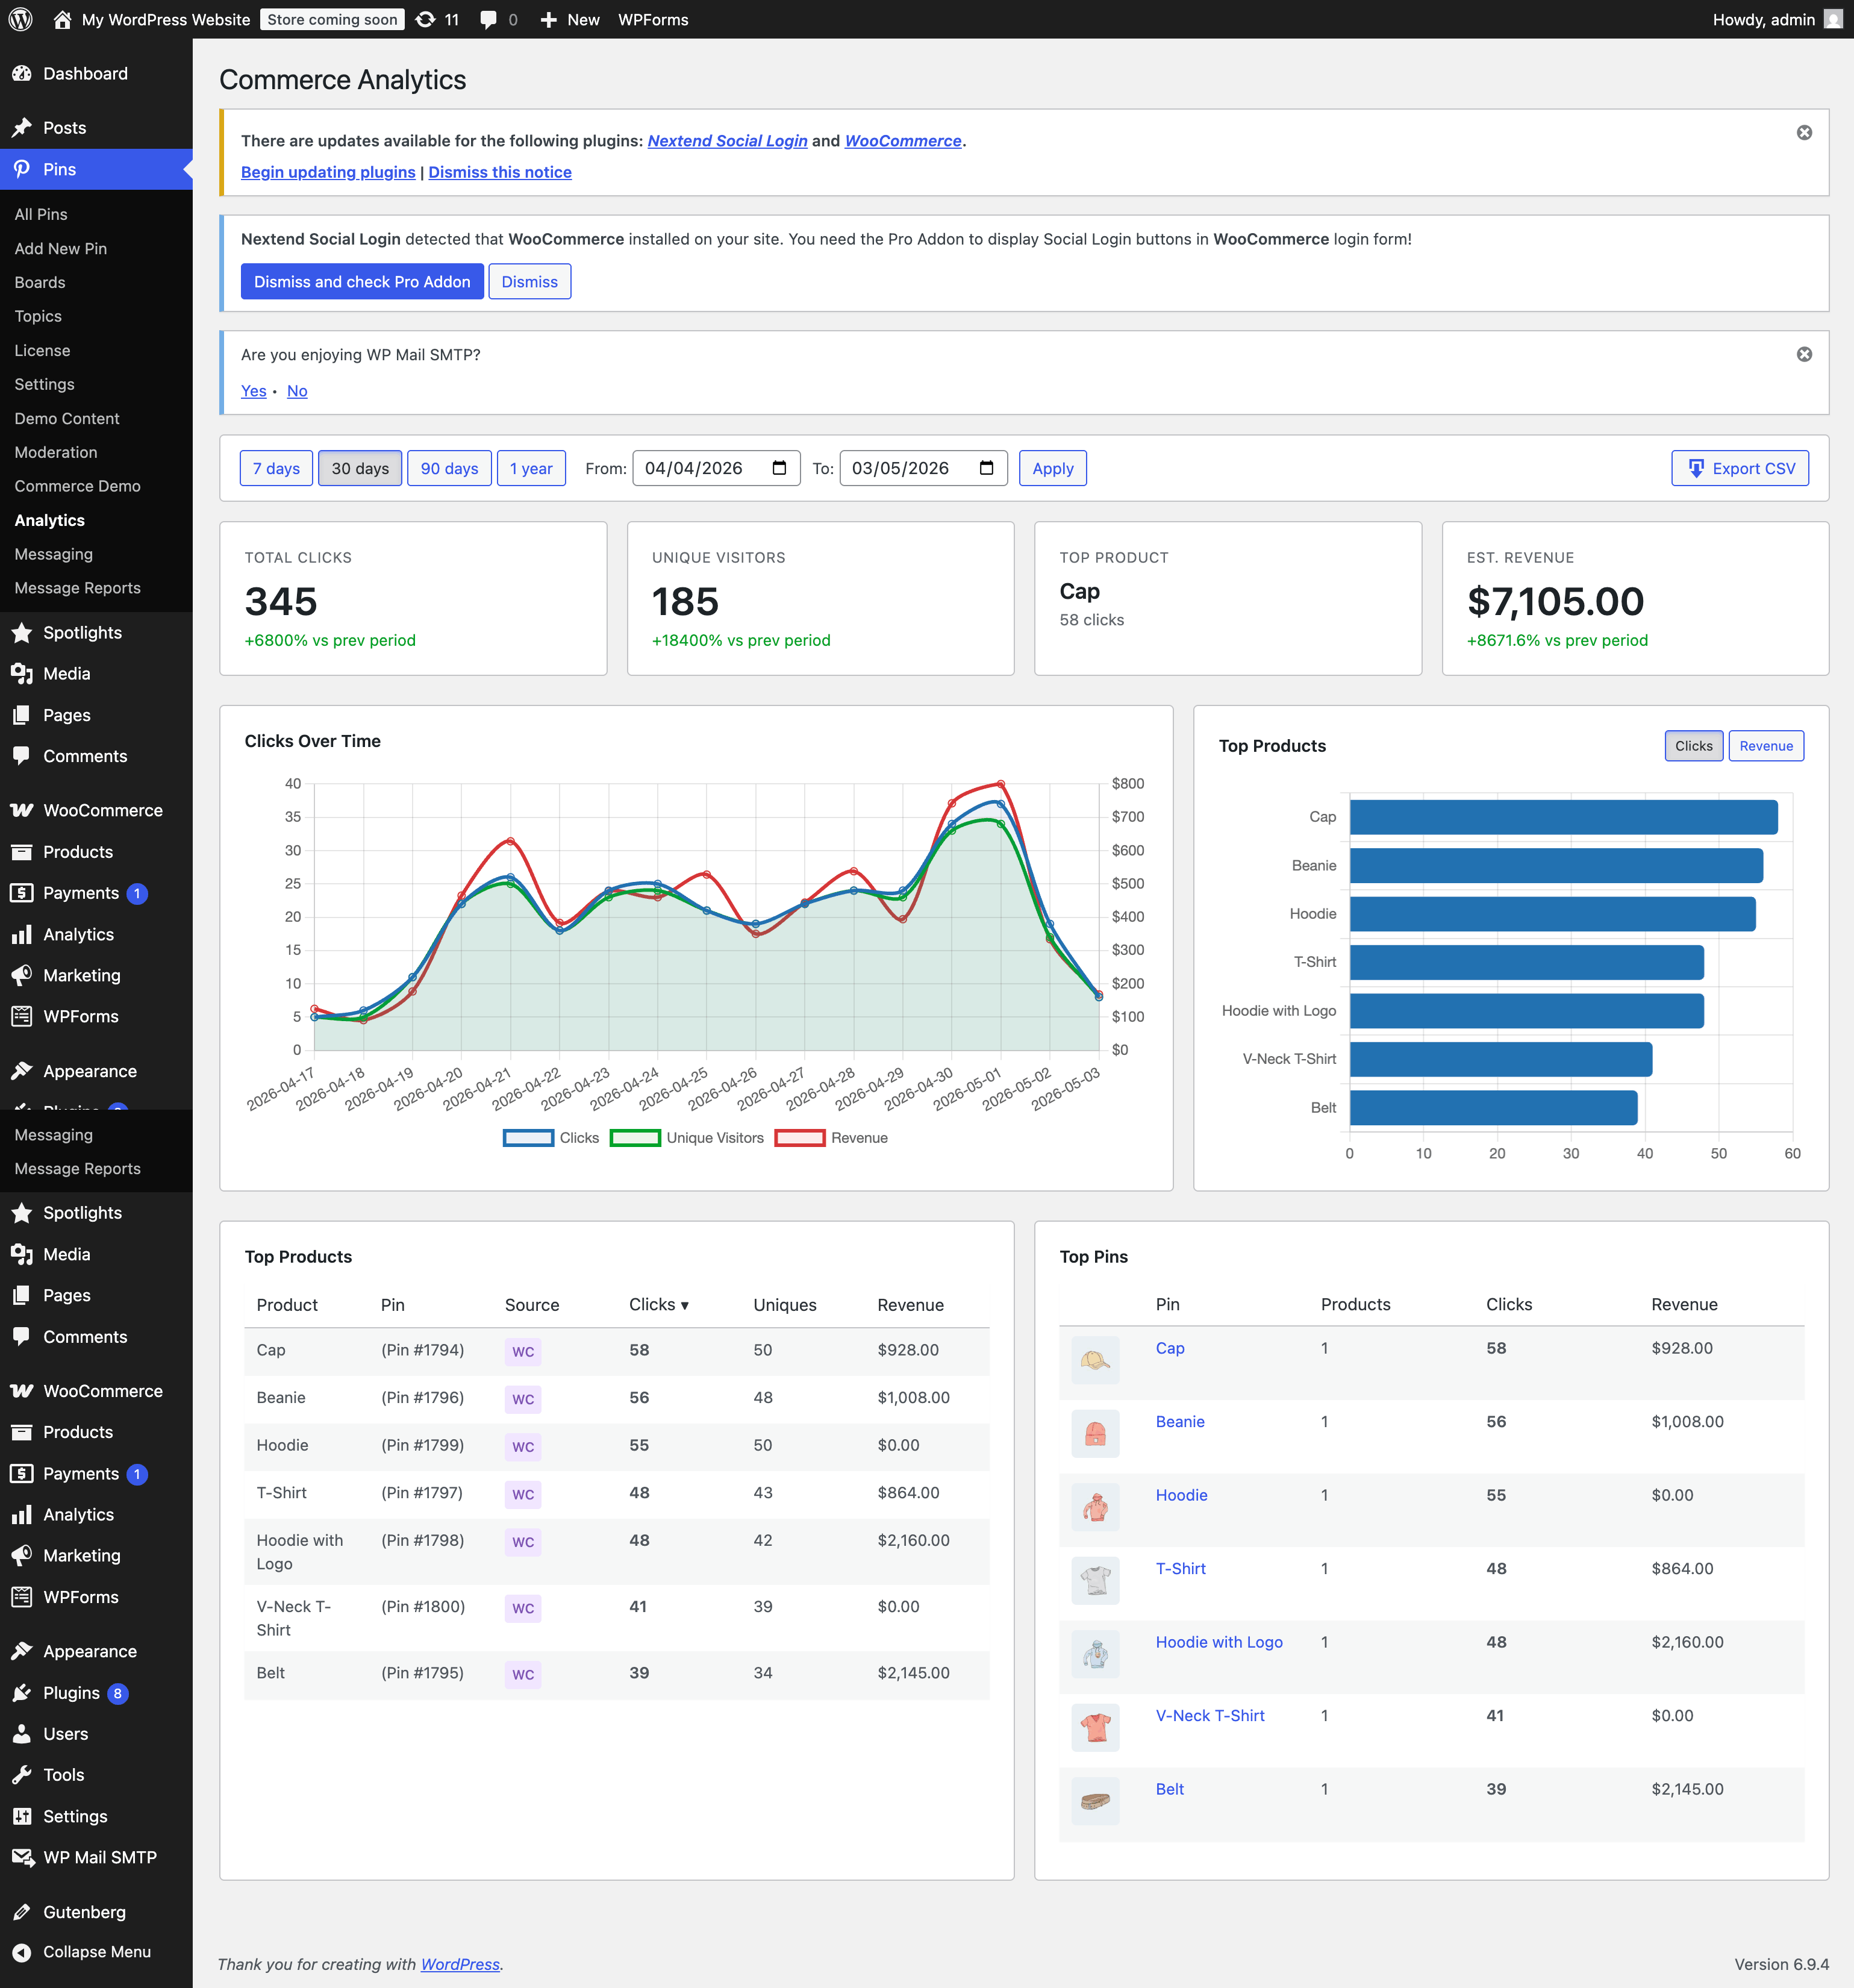Open Hoodie with Logo pin link
The image size is (1854, 1988).
pos(1219,1642)
